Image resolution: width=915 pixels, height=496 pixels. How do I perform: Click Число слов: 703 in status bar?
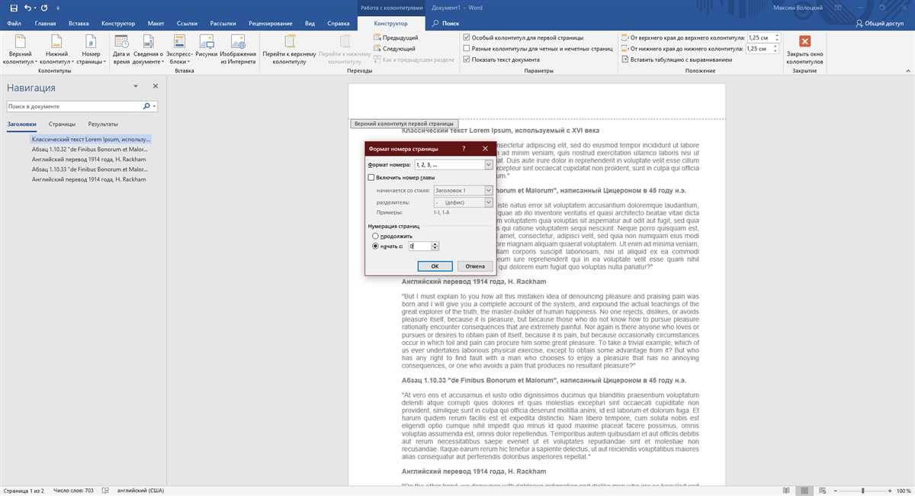point(74,490)
